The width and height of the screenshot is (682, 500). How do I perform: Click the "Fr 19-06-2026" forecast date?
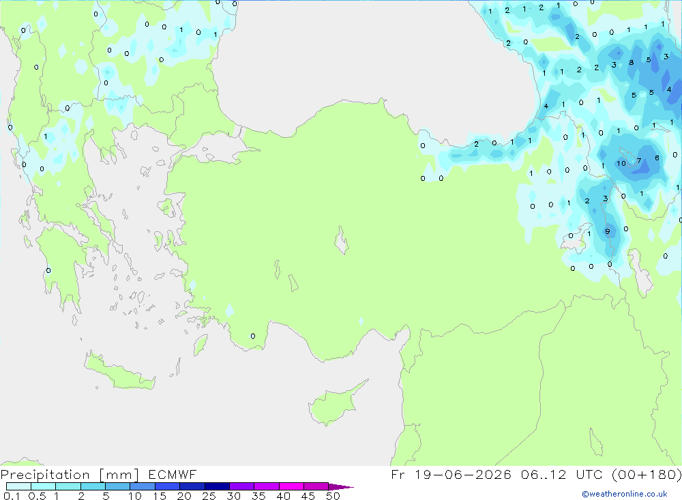[451, 474]
